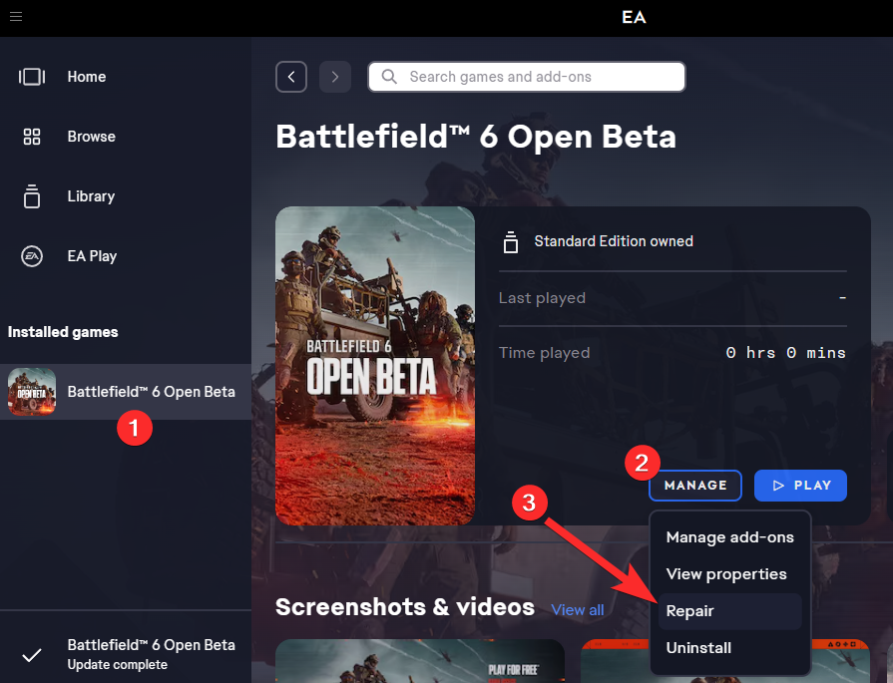
Task: Click the search magnifier icon
Action: [x=389, y=77]
